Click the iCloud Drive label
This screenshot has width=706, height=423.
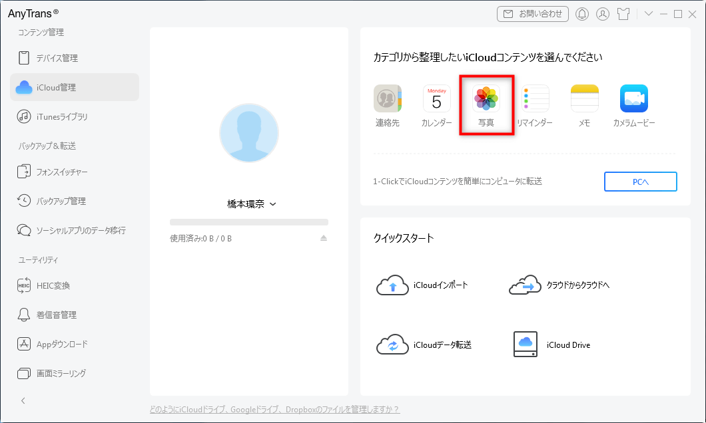(x=568, y=345)
